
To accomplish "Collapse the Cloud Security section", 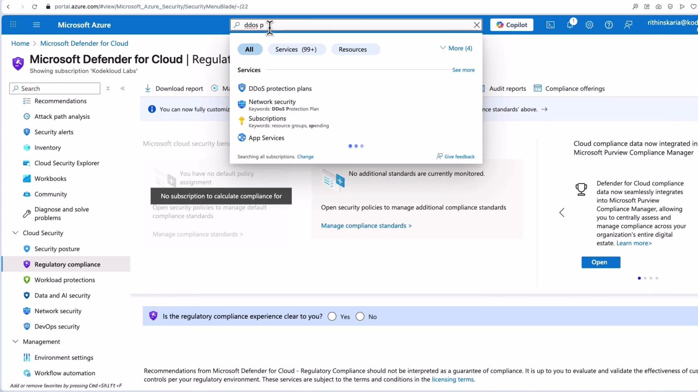I will 15,233.
